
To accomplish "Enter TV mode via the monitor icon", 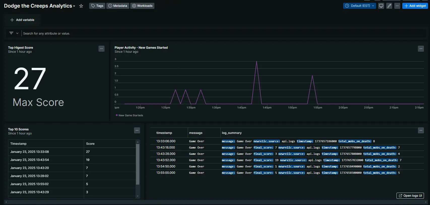I will tap(381, 6).
